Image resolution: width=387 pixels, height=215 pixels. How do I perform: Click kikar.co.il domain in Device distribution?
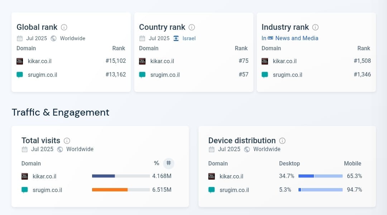231,177
